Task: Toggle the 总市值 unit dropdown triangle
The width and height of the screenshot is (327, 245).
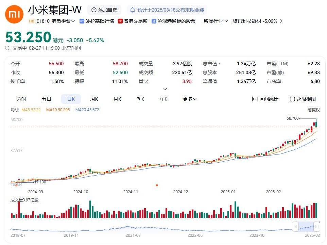Action: [220, 63]
